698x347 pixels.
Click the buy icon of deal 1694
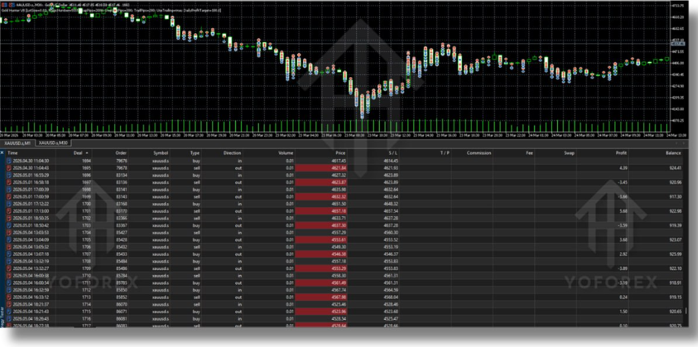tap(9, 161)
